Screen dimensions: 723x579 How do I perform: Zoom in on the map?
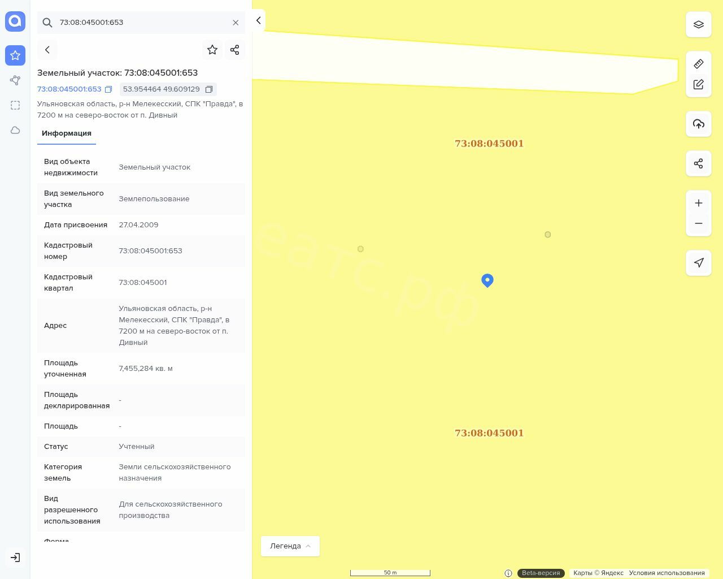(x=699, y=203)
